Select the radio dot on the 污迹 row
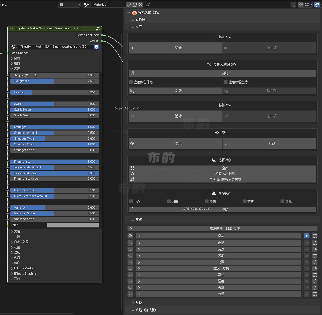Image resolution: width=322 pixels, height=315 pixels. [x=307, y=249]
